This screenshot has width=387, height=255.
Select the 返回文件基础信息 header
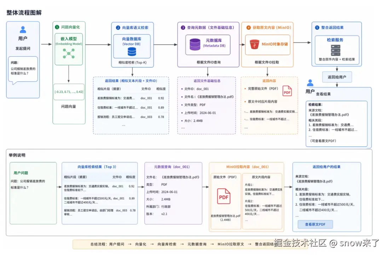click(207, 81)
